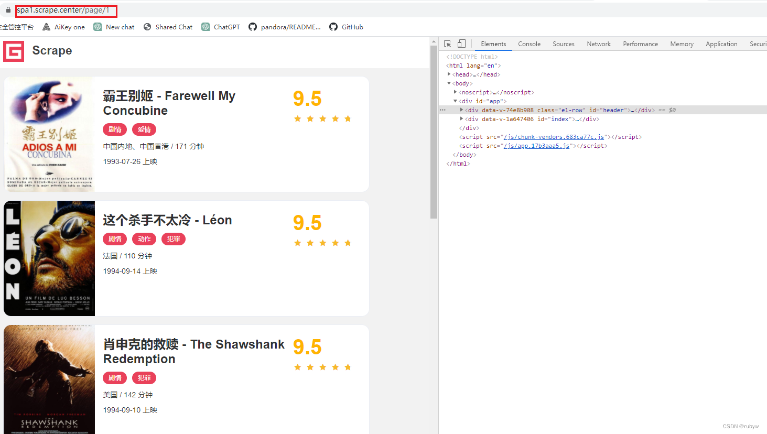Click the 9.5 score of Shawshank Redemption
Screen dimensions: 767x434
pos(307,347)
